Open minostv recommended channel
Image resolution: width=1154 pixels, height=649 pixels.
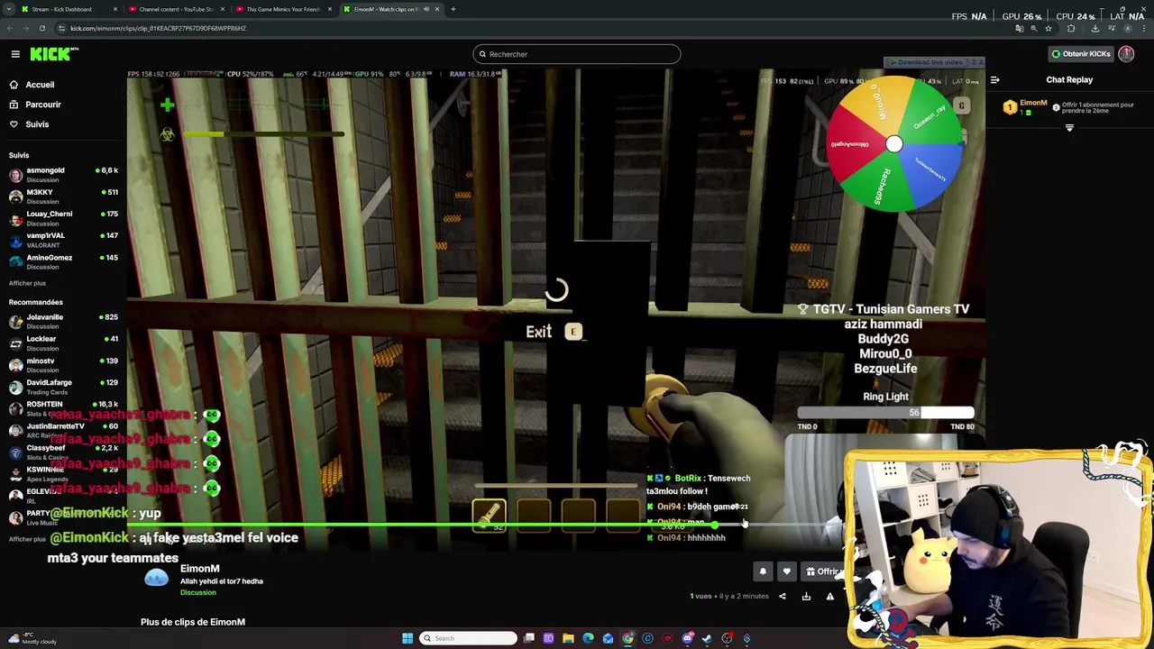click(x=63, y=364)
